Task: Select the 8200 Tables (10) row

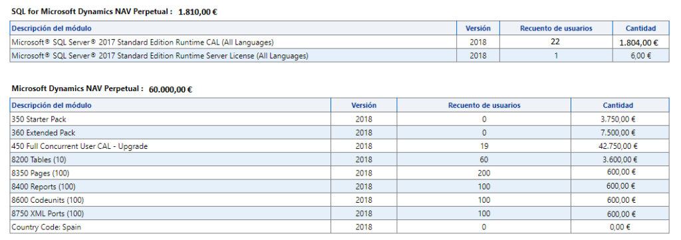Action: pos(339,160)
